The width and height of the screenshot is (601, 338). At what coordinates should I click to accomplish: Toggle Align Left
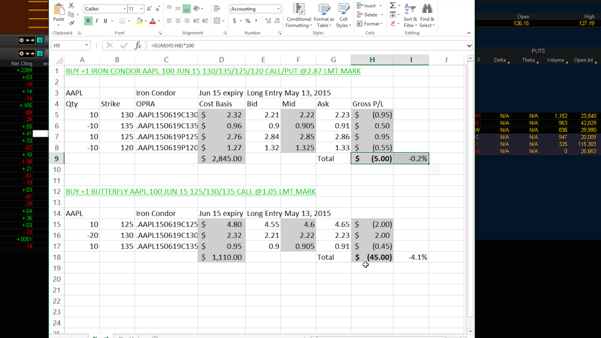click(x=169, y=21)
